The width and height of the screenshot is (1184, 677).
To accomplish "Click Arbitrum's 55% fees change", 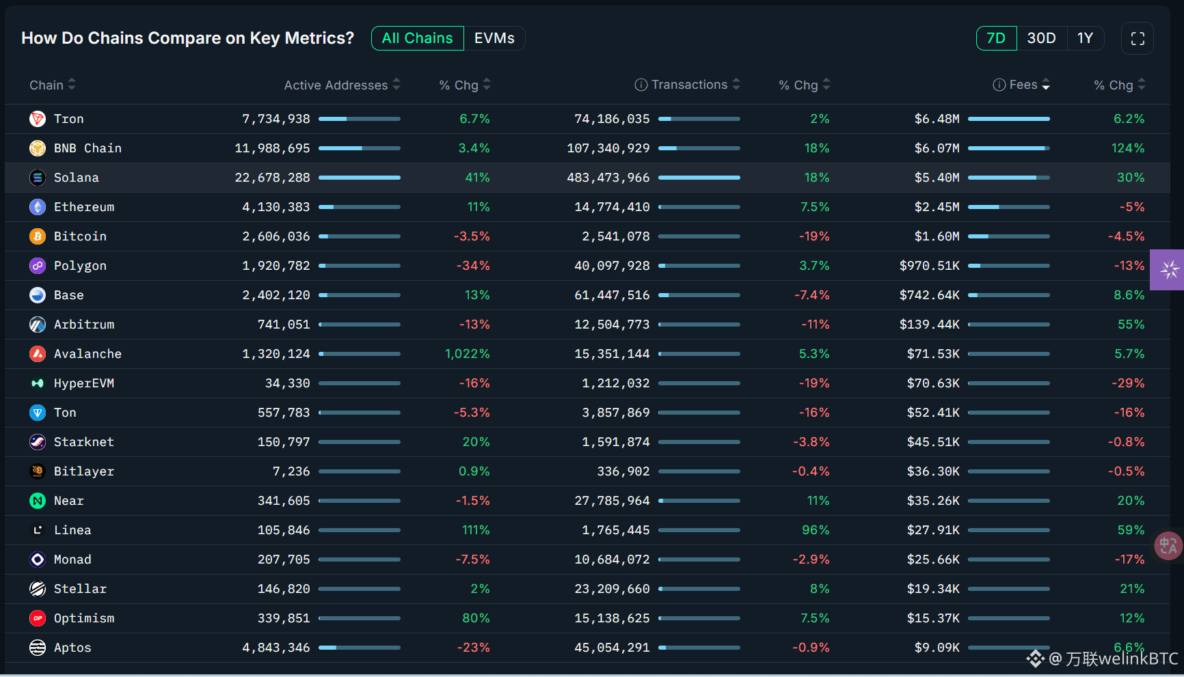I will coord(1131,324).
